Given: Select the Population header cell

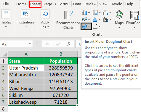Looking at the screenshot, I should (x=61, y=61).
